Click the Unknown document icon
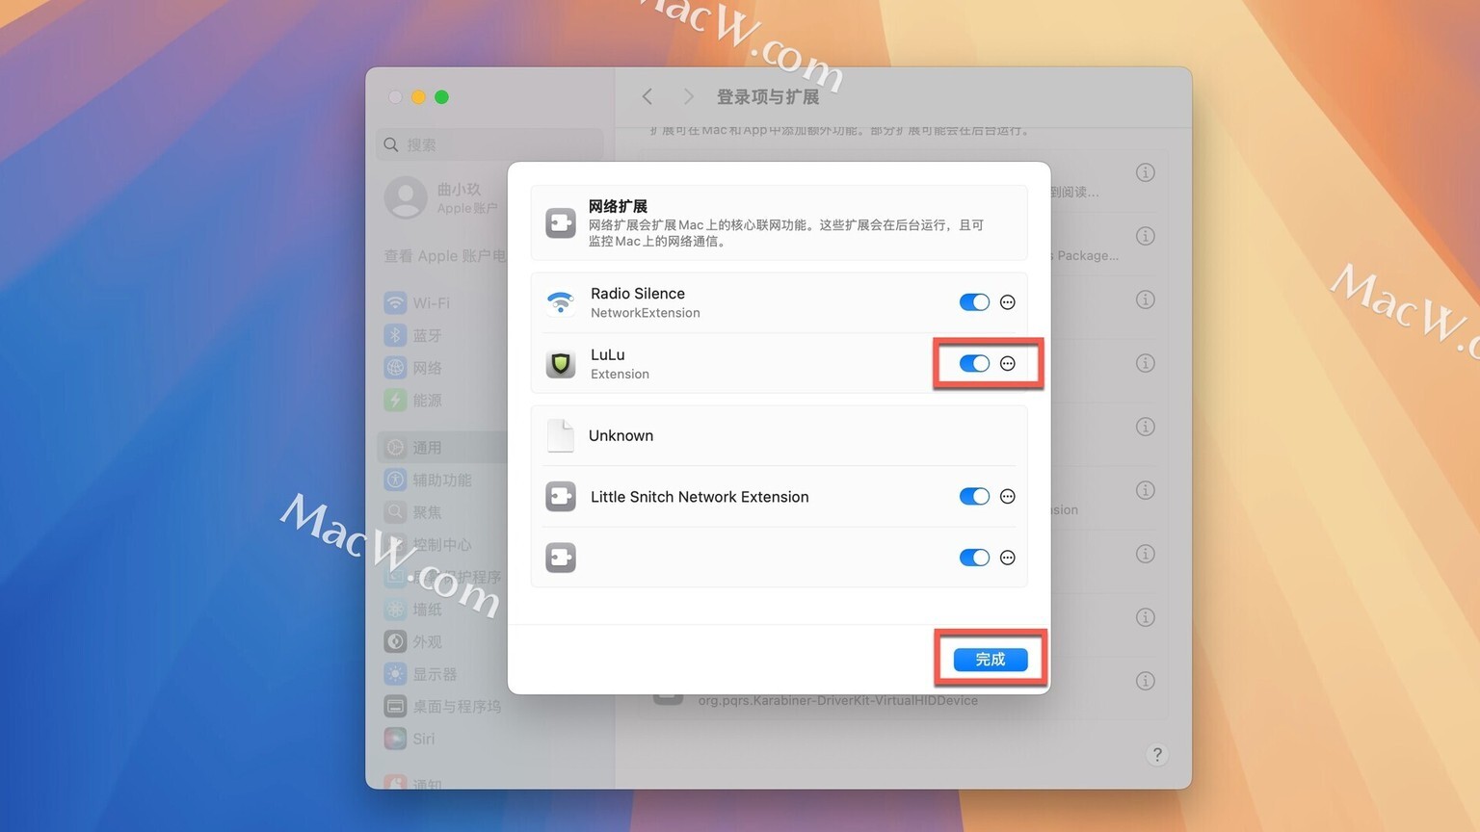 (x=560, y=435)
